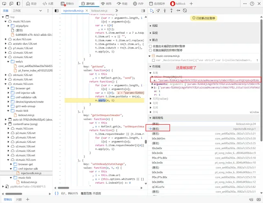
Task: Click the debugger pane vertical scrollbar
Action: click(261, 81)
